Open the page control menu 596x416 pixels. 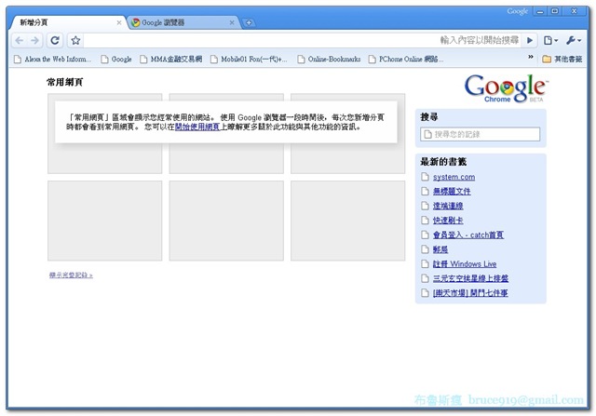click(550, 40)
